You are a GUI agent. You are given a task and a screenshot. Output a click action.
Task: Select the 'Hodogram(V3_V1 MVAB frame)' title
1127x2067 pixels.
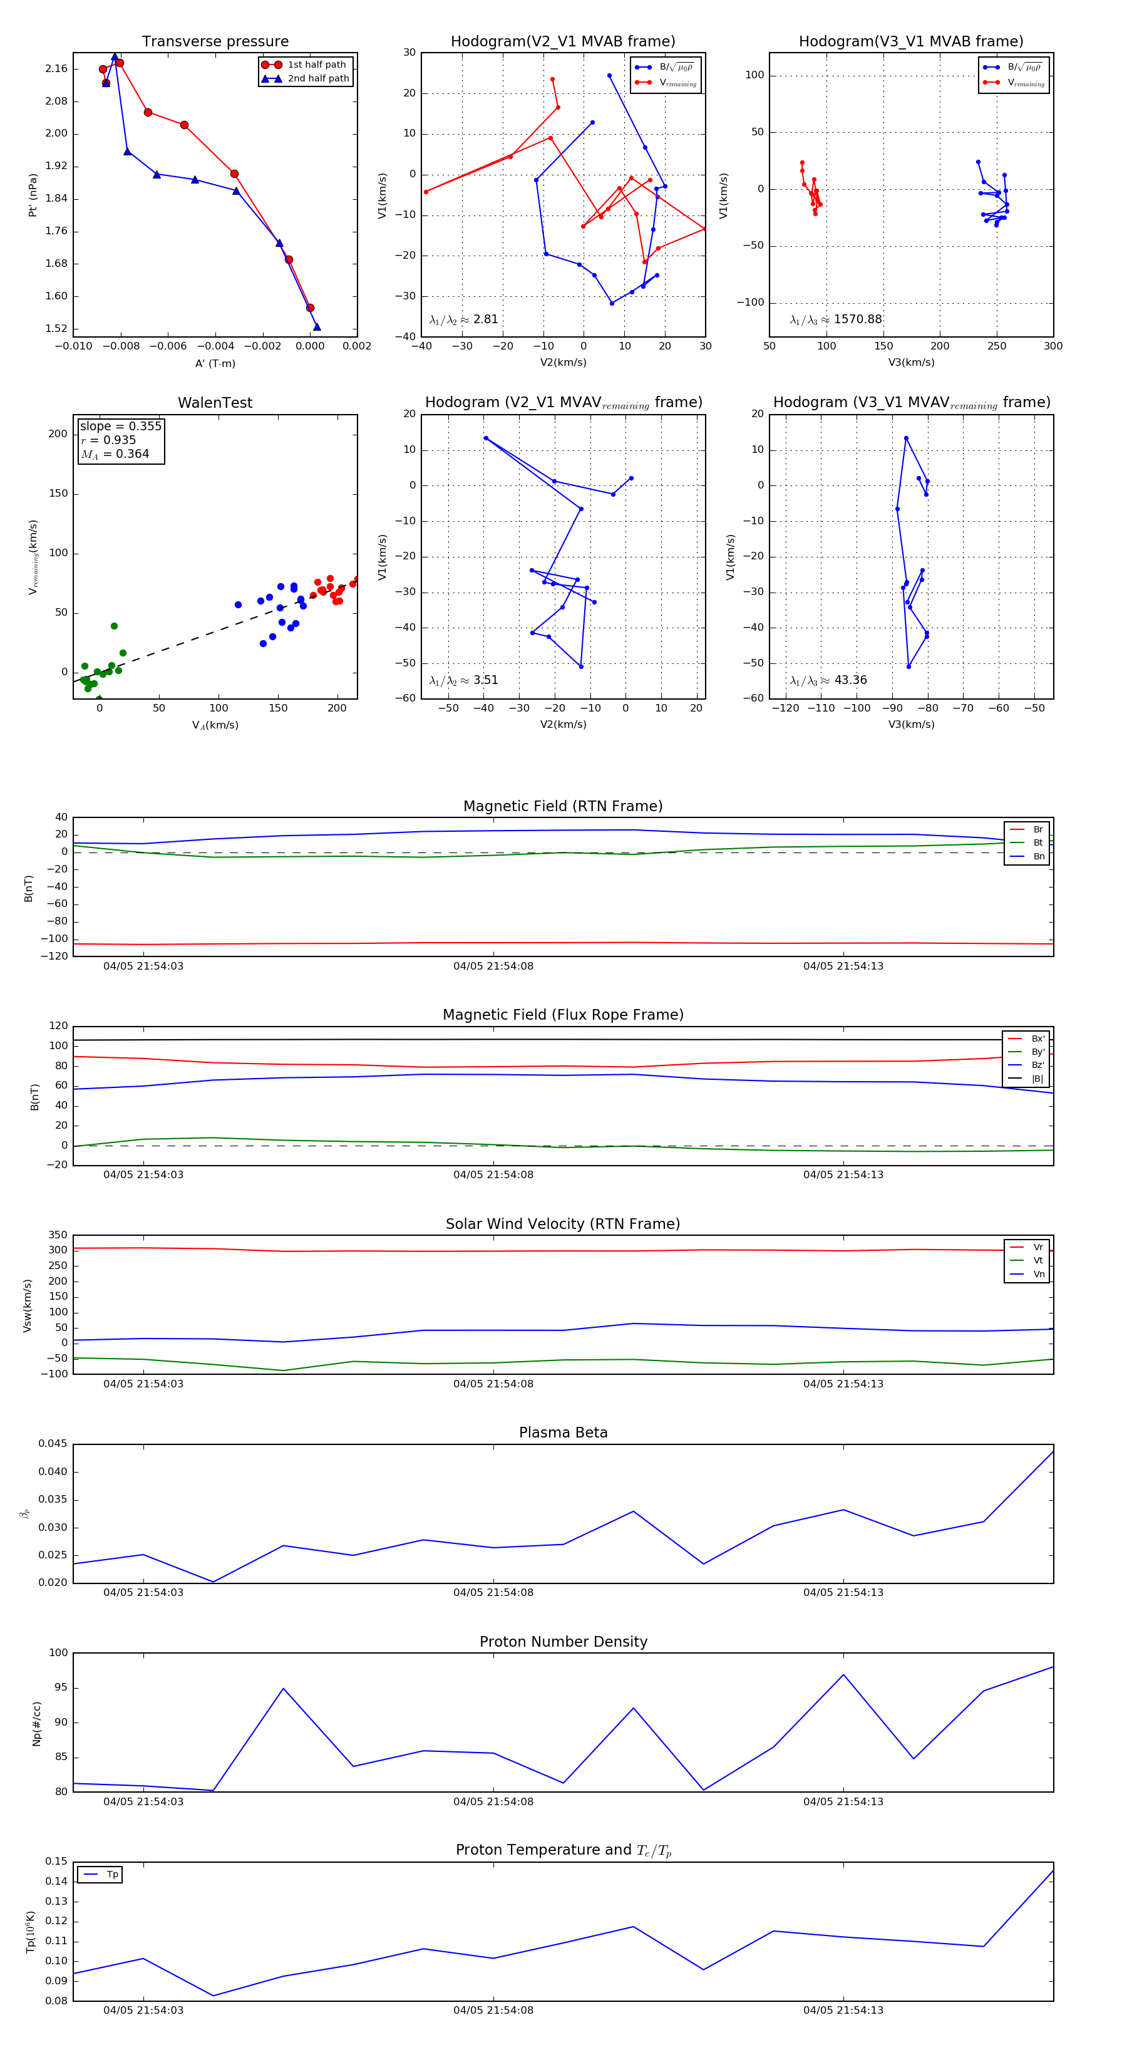(911, 41)
